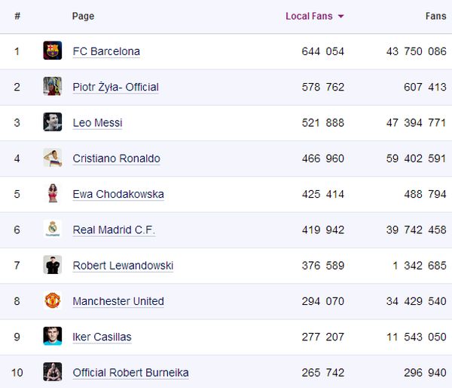Click the FC Barcelona crest icon
This screenshot has height=388, width=452.
[52, 51]
